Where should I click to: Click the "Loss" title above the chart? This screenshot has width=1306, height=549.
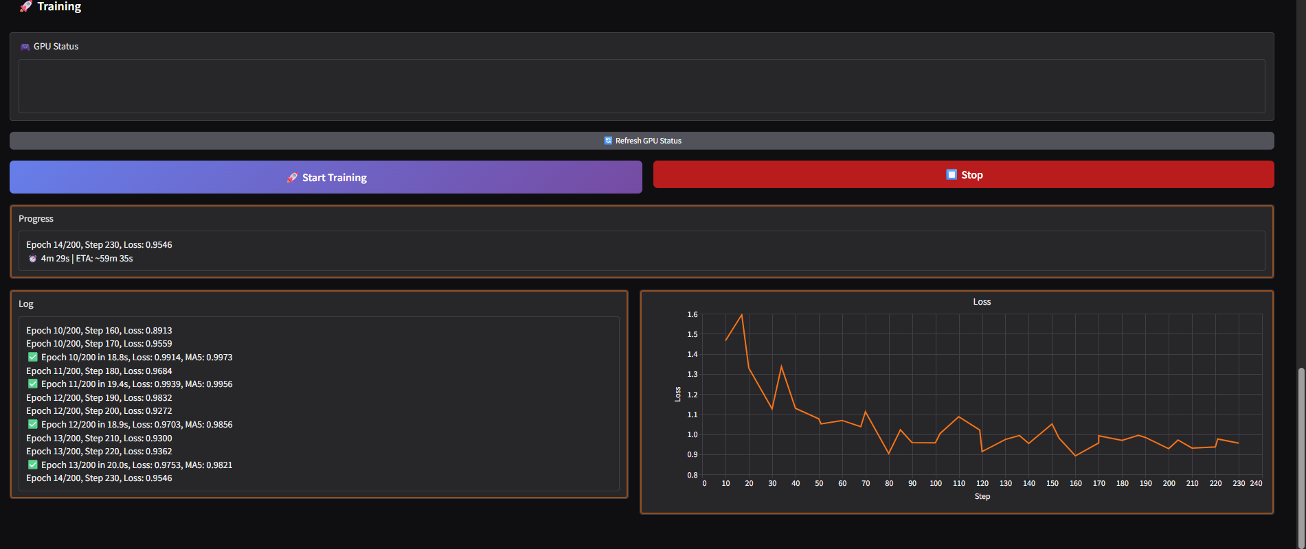click(982, 302)
